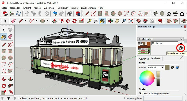Viewport: 187px width, 101px height.
Task: Undo the last action with the blue arrow
Action: pos(55,14)
